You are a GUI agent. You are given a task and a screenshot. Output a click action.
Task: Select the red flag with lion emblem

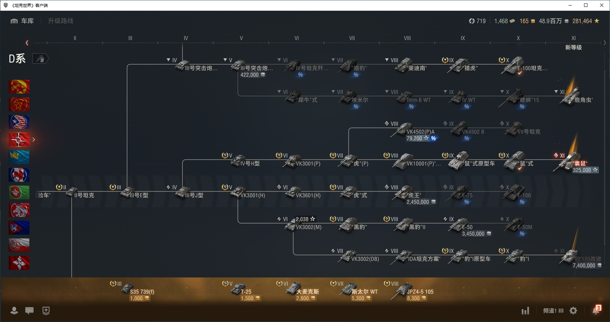(19, 210)
